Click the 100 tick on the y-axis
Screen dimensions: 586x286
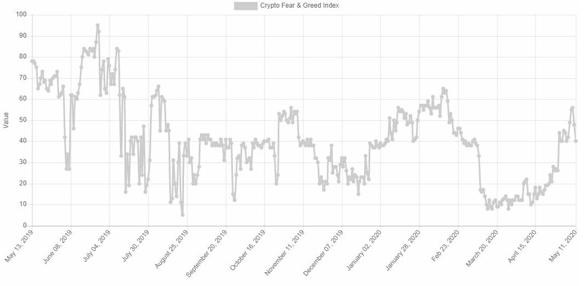pos(21,15)
